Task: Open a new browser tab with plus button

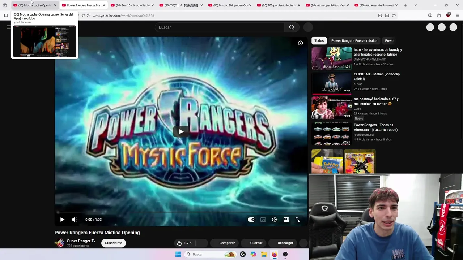Action: [x=405, y=5]
